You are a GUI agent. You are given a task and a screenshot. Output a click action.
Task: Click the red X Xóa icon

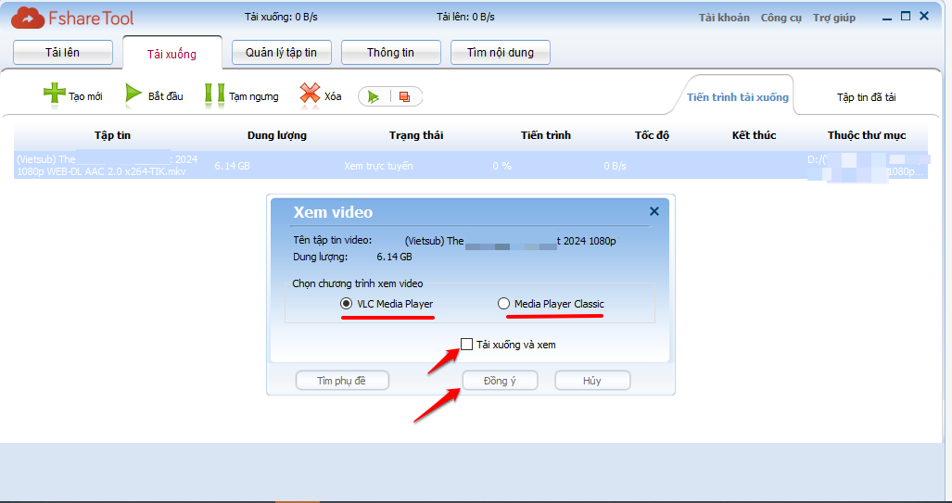310,94
